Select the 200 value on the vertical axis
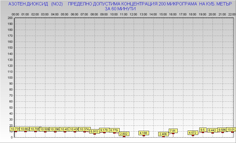The height and width of the screenshot is (143, 236). point(10,18)
